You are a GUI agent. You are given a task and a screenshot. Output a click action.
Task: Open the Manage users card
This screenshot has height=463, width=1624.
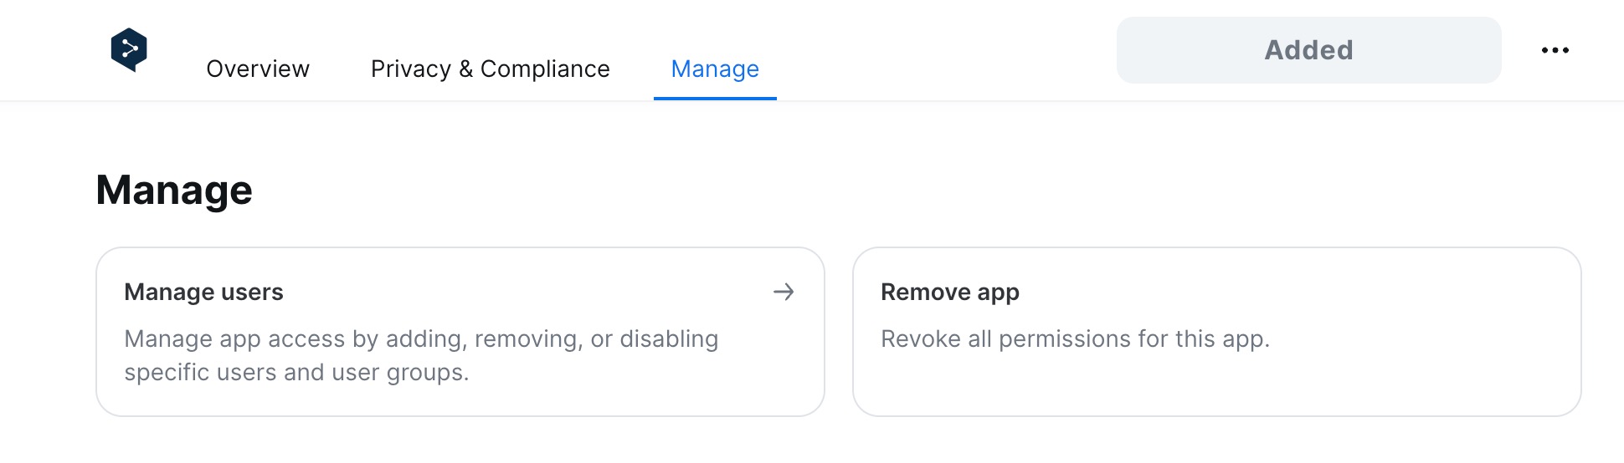pos(460,332)
